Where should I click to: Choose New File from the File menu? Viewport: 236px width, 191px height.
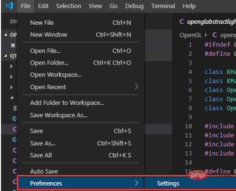click(x=81, y=23)
